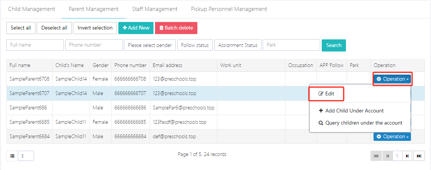Switch to Staff Management tab

155,9
